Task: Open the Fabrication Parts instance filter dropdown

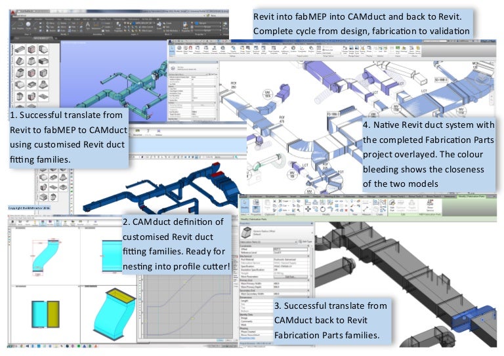Action: click(x=268, y=242)
